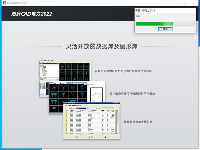
Task: Click the installer icon in the title bar
Action: pos(4,3)
